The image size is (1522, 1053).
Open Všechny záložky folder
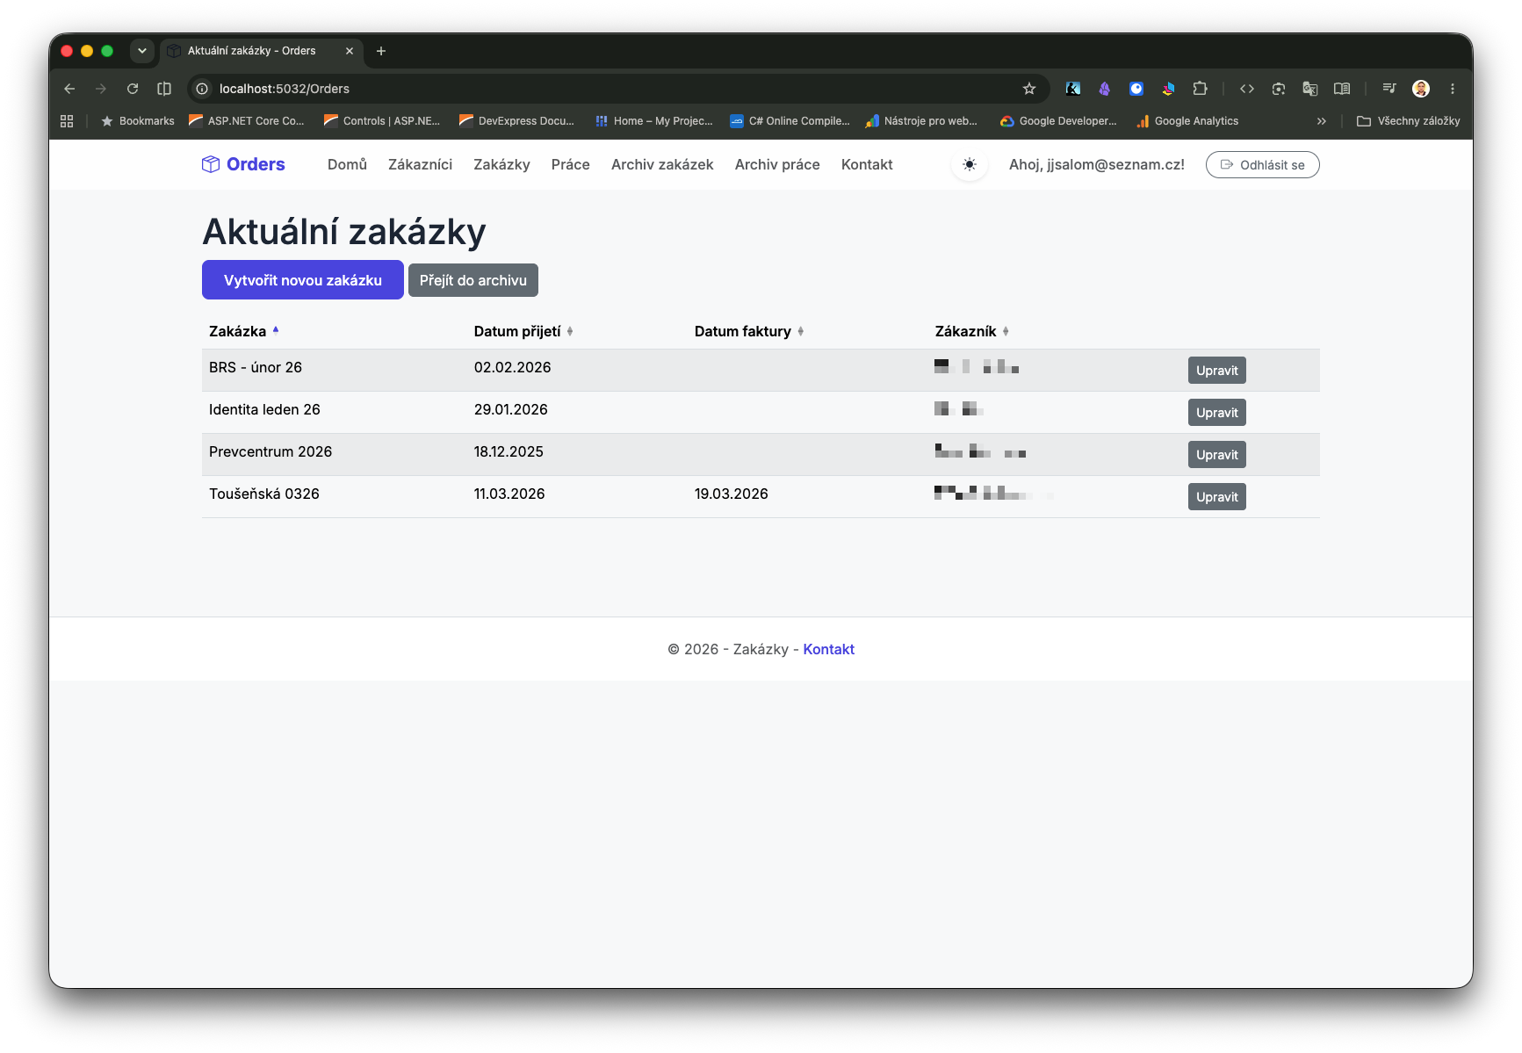(1409, 121)
